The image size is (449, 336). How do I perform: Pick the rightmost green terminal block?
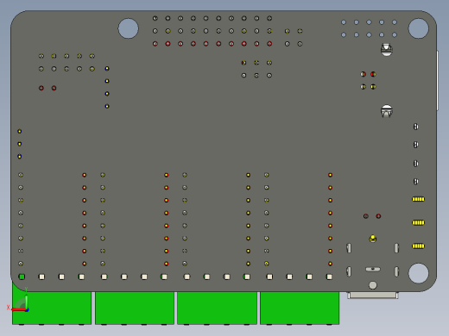(300, 308)
